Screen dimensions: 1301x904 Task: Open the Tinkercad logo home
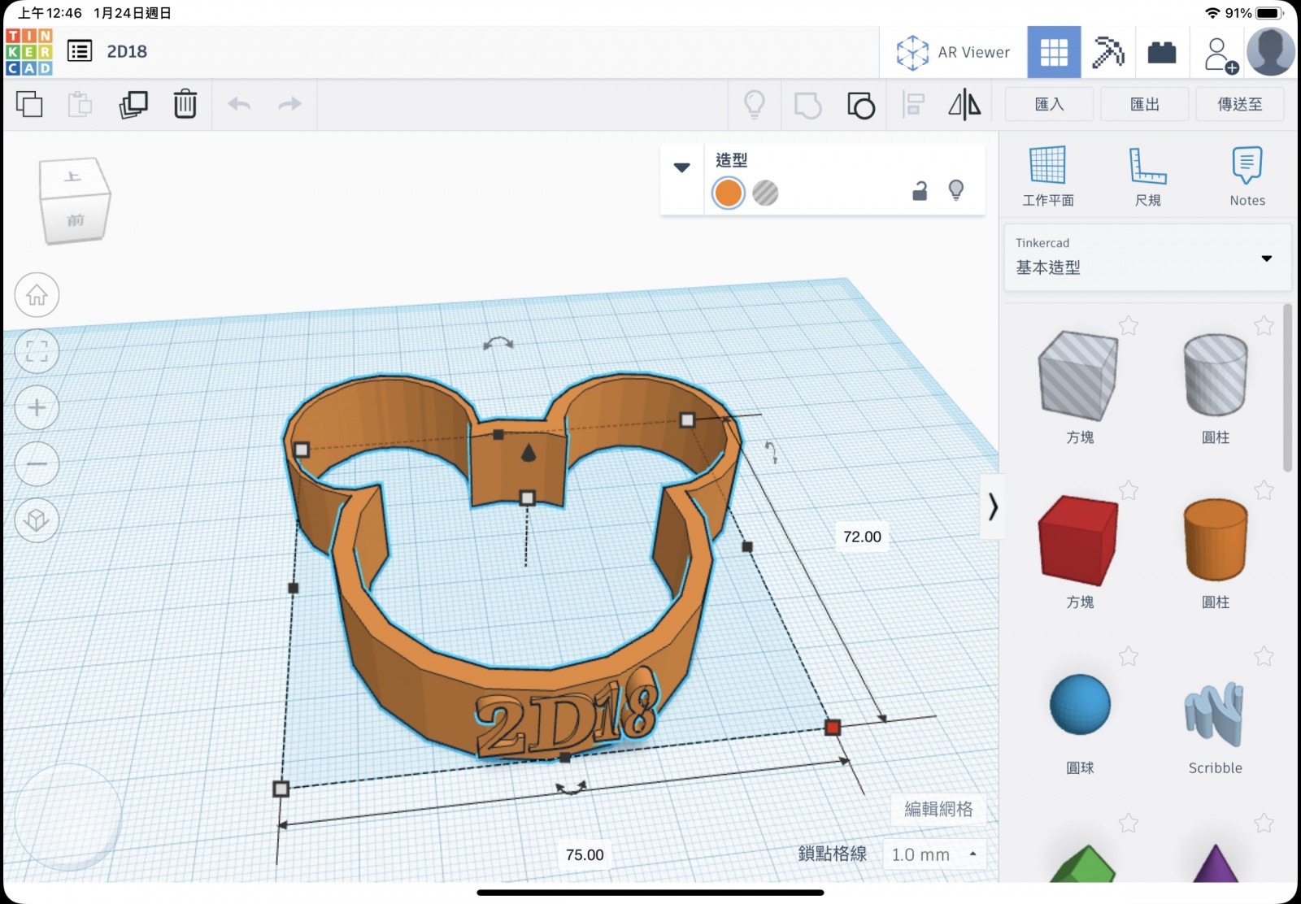coord(29,52)
